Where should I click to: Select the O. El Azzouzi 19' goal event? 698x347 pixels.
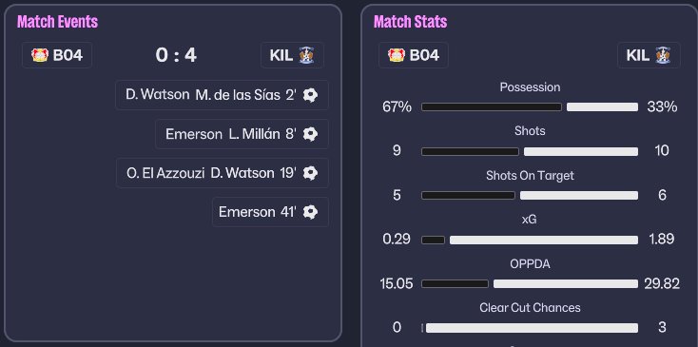pos(223,173)
